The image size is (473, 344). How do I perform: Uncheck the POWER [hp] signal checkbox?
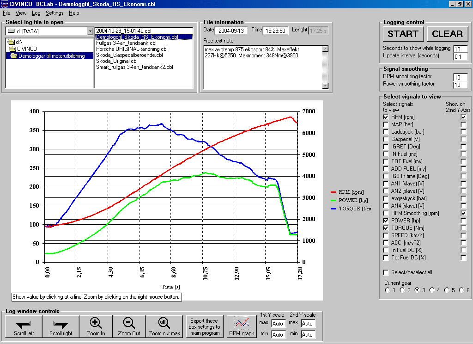point(386,221)
